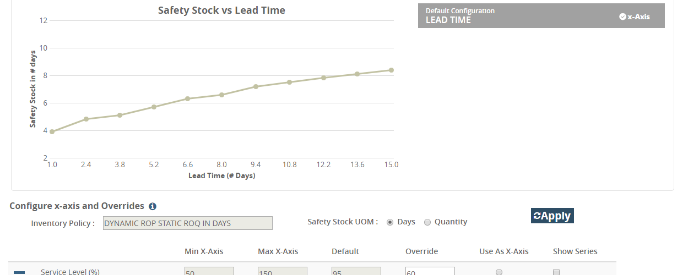Click the chart data point at lead time 1.0
688x275 pixels.
point(52,131)
